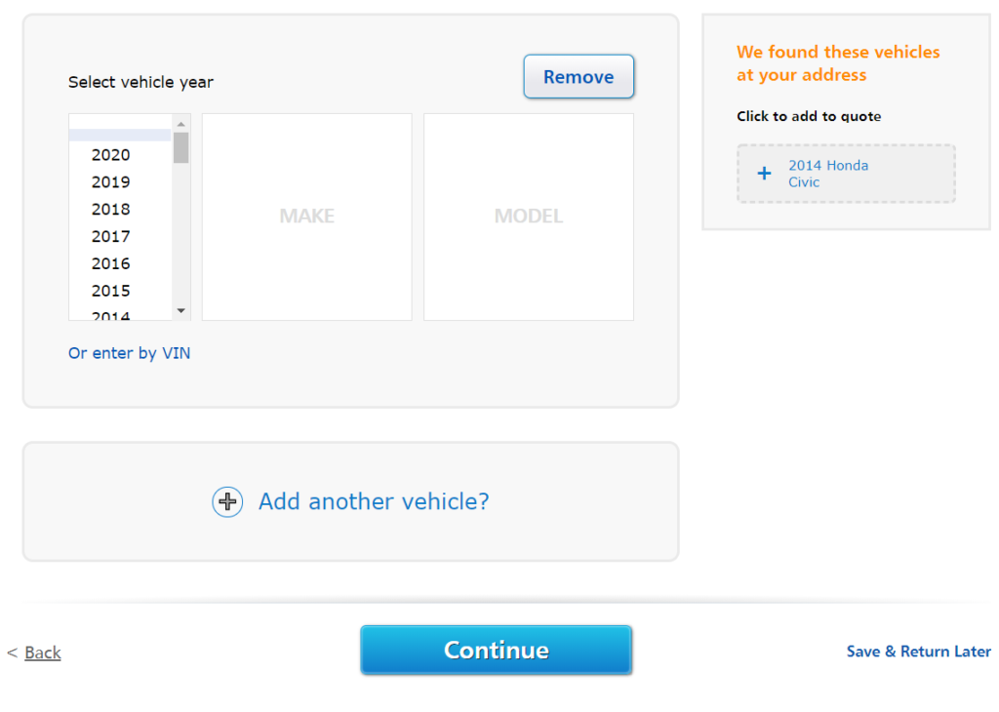This screenshot has width=999, height=712.
Task: Click Save & Return Later
Action: click(918, 652)
